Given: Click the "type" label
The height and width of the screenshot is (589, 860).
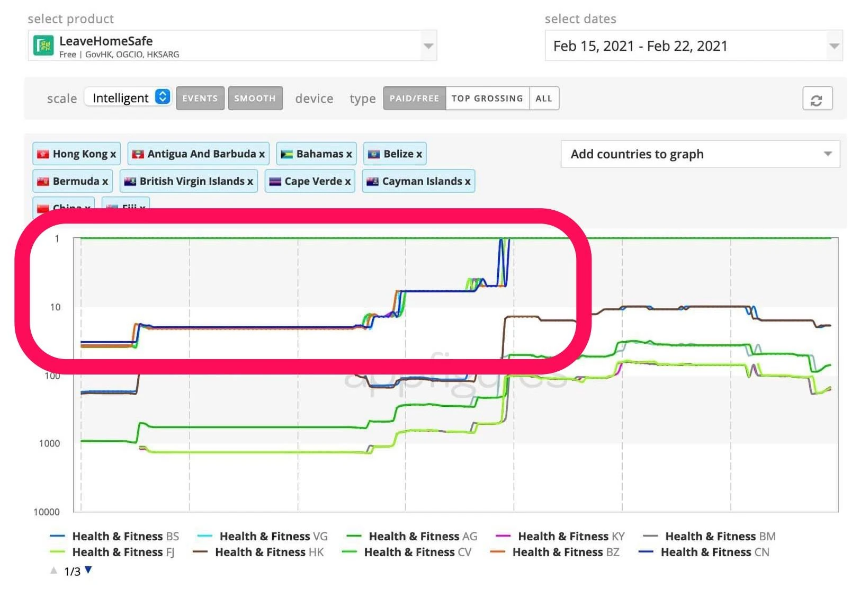Looking at the screenshot, I should click(x=363, y=99).
